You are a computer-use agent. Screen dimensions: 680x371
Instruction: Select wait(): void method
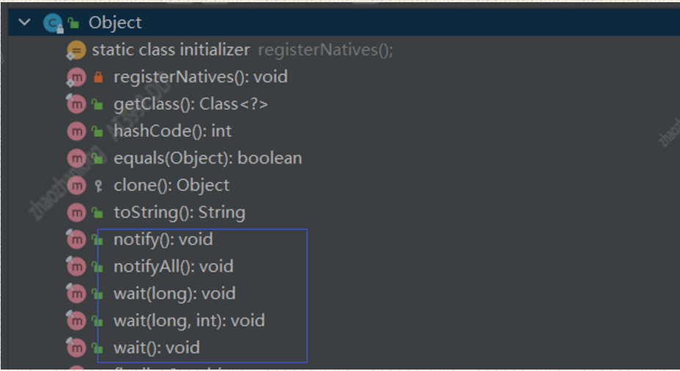click(156, 348)
